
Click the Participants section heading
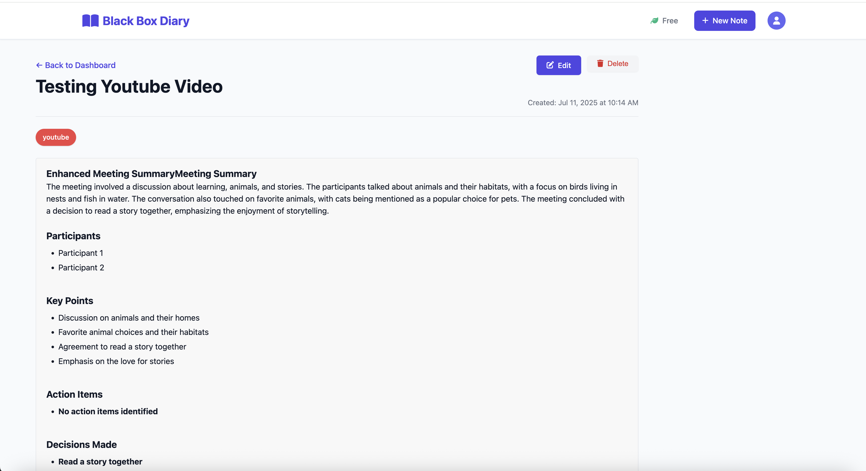tap(73, 236)
